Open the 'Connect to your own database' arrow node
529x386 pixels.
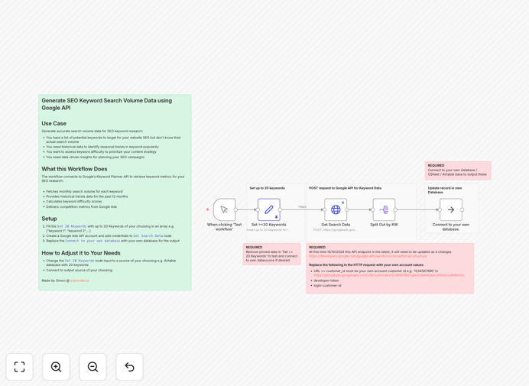tap(451, 209)
